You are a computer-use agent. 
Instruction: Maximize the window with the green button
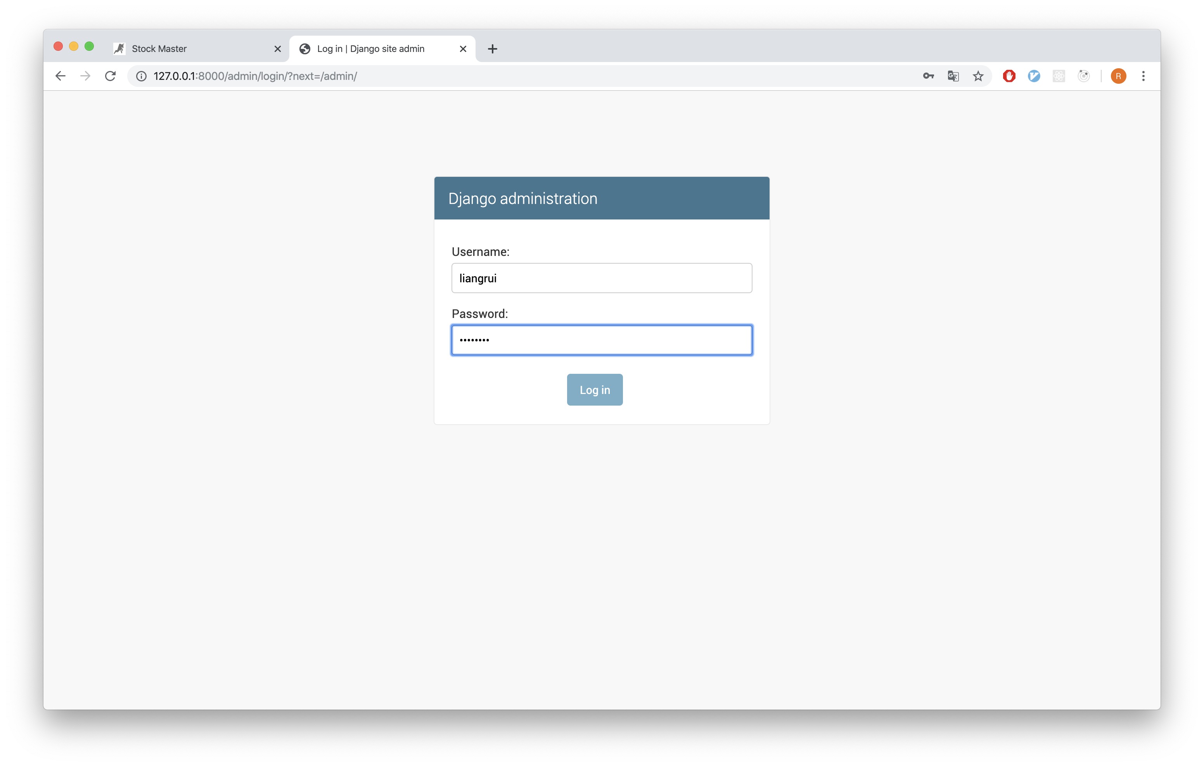pyautogui.click(x=89, y=47)
